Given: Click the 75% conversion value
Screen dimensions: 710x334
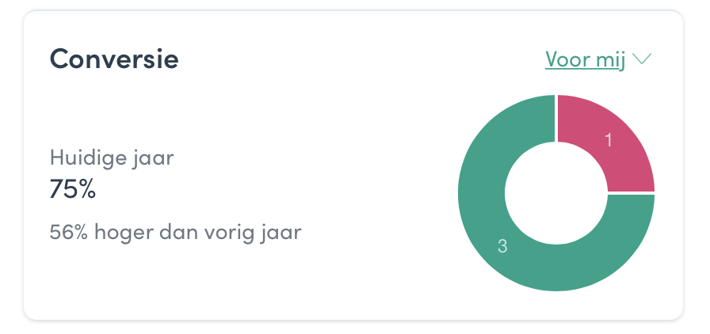Looking at the screenshot, I should point(72,188).
